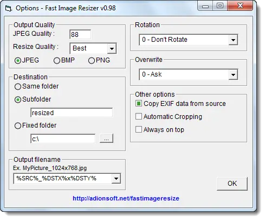
Task: Close the Options dialog
Action: [x=240, y=6]
